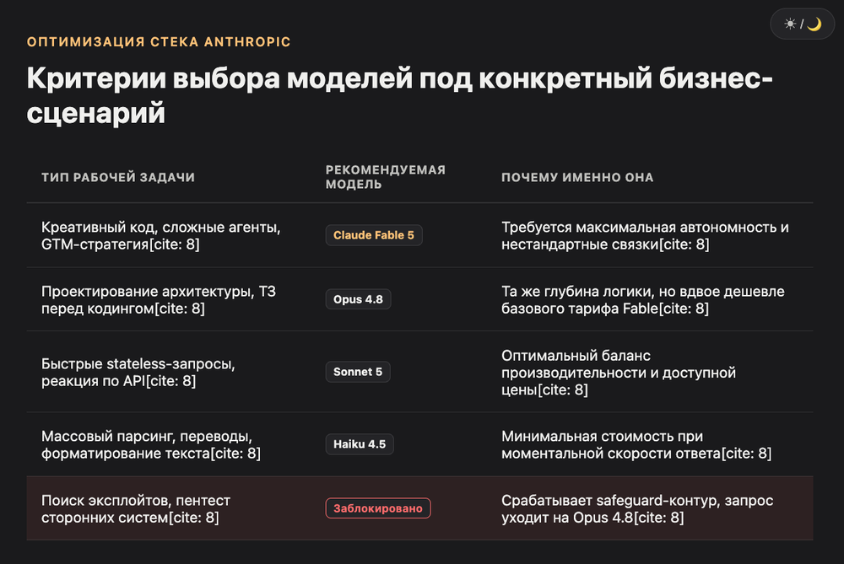
Task: Click text Минимальная стоимость при моментальной скорости
Action: pyautogui.click(x=636, y=444)
